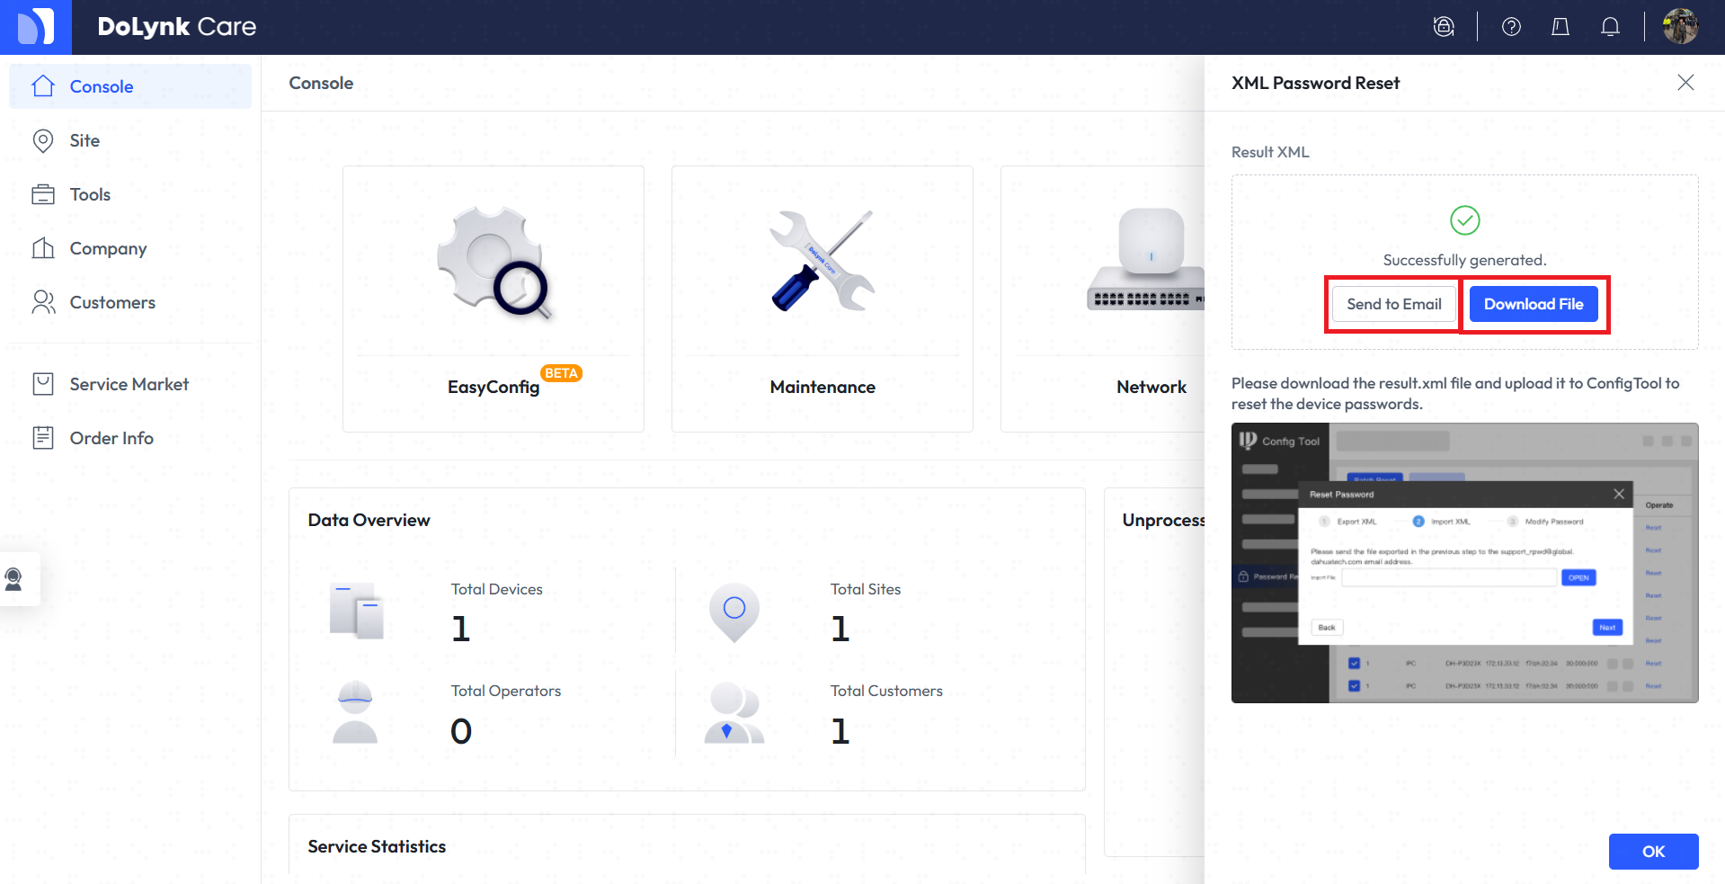Open the Network card label
The image size is (1725, 884).
pyautogui.click(x=1151, y=387)
